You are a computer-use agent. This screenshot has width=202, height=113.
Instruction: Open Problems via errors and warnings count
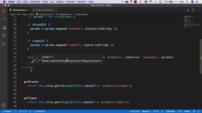click(x=23, y=111)
